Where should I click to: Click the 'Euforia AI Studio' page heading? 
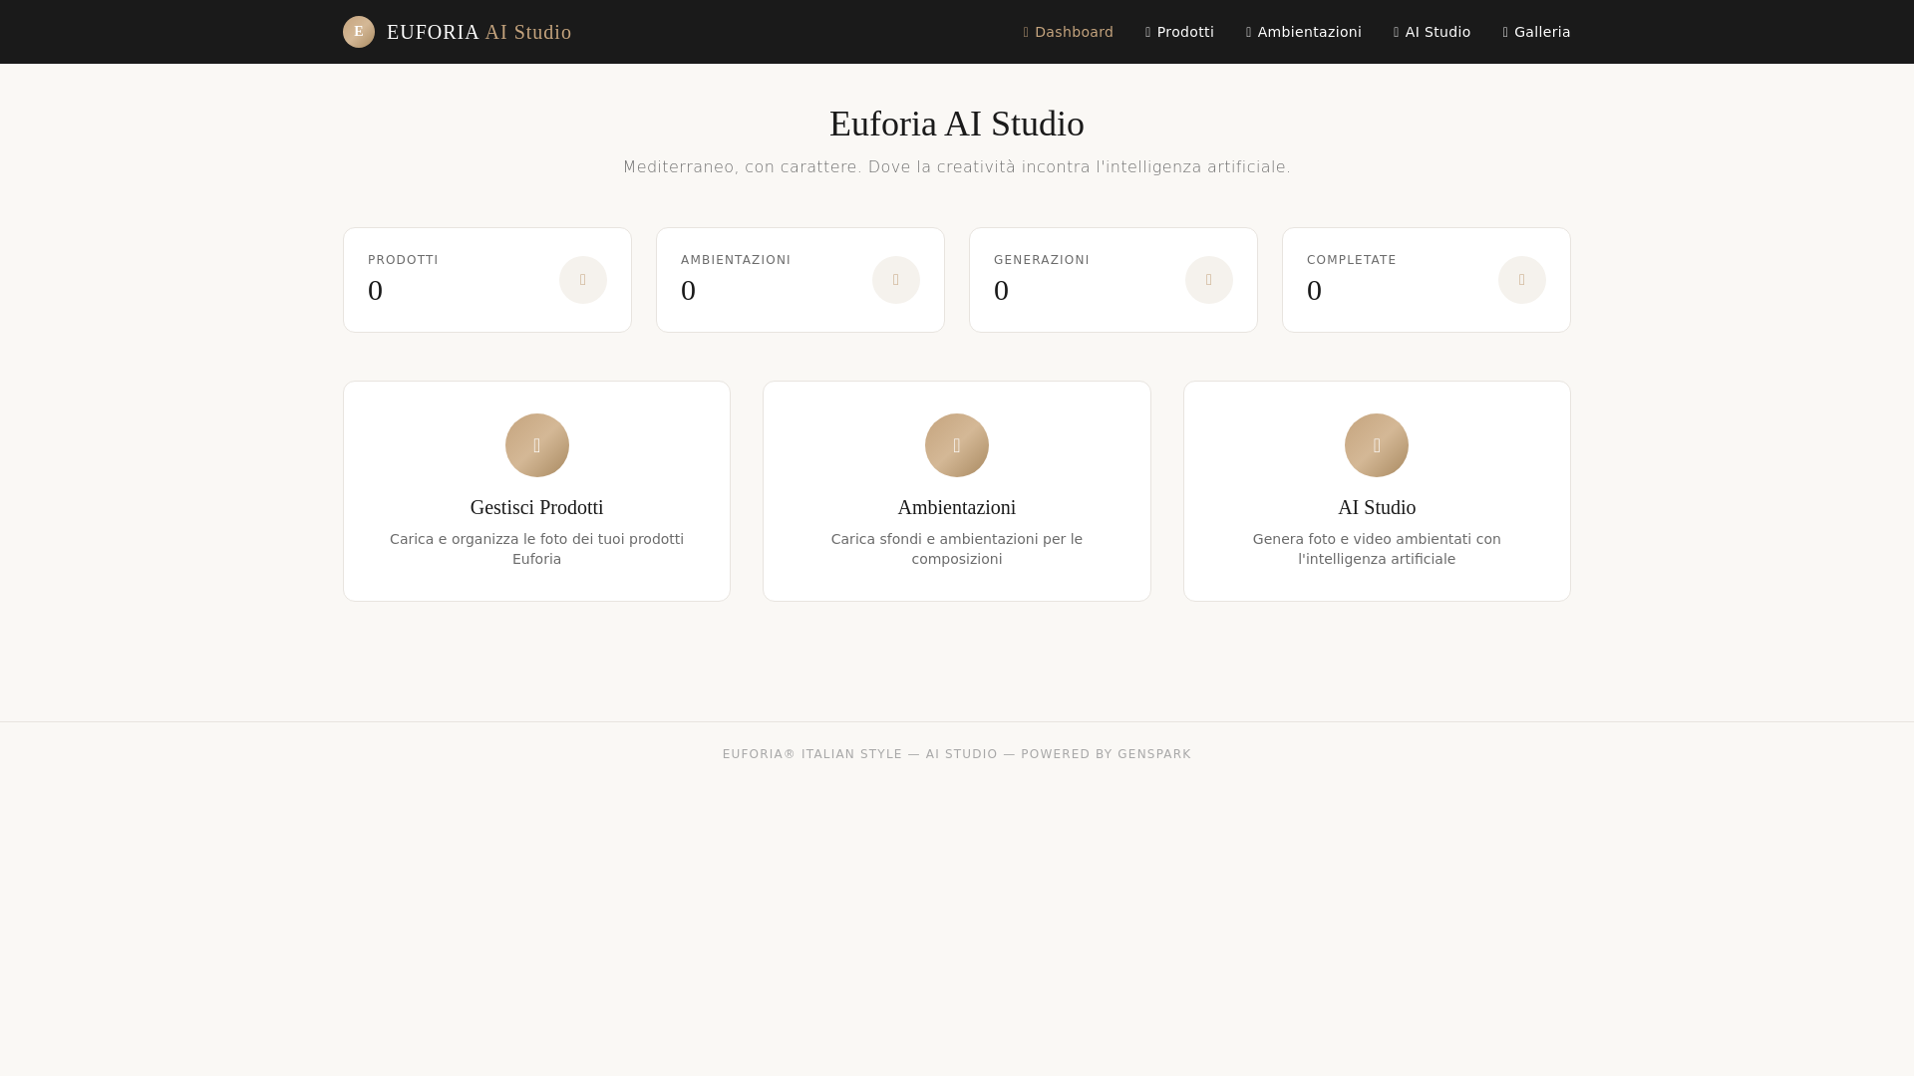click(x=957, y=124)
